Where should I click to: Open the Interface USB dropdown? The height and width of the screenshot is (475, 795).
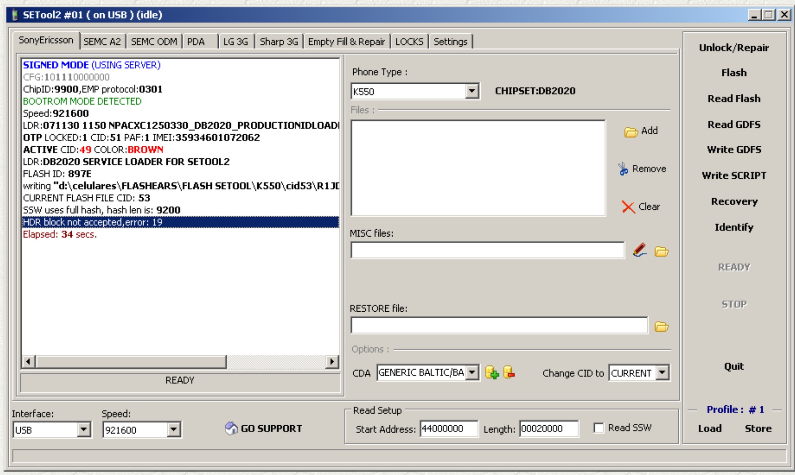83,430
